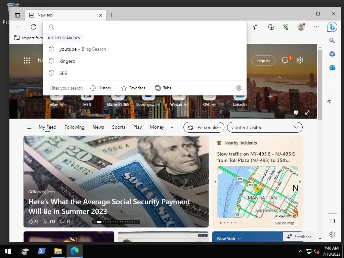The height and width of the screenshot is (258, 344).
Task: Open PowerShell from taskbar
Action: click(41, 251)
